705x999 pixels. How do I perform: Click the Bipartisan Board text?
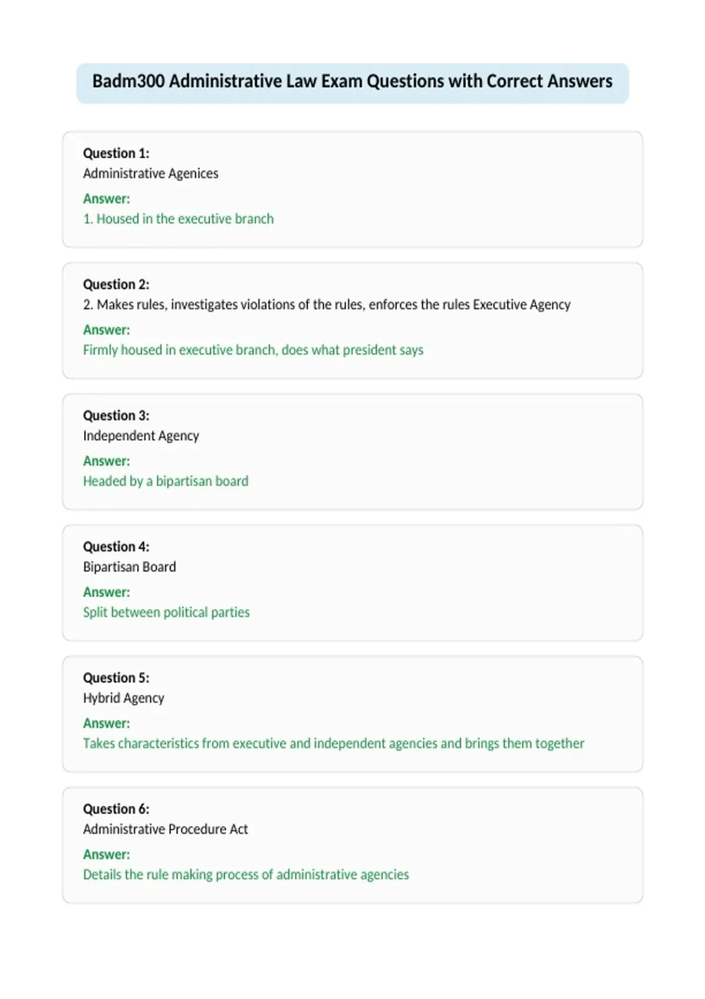point(129,566)
